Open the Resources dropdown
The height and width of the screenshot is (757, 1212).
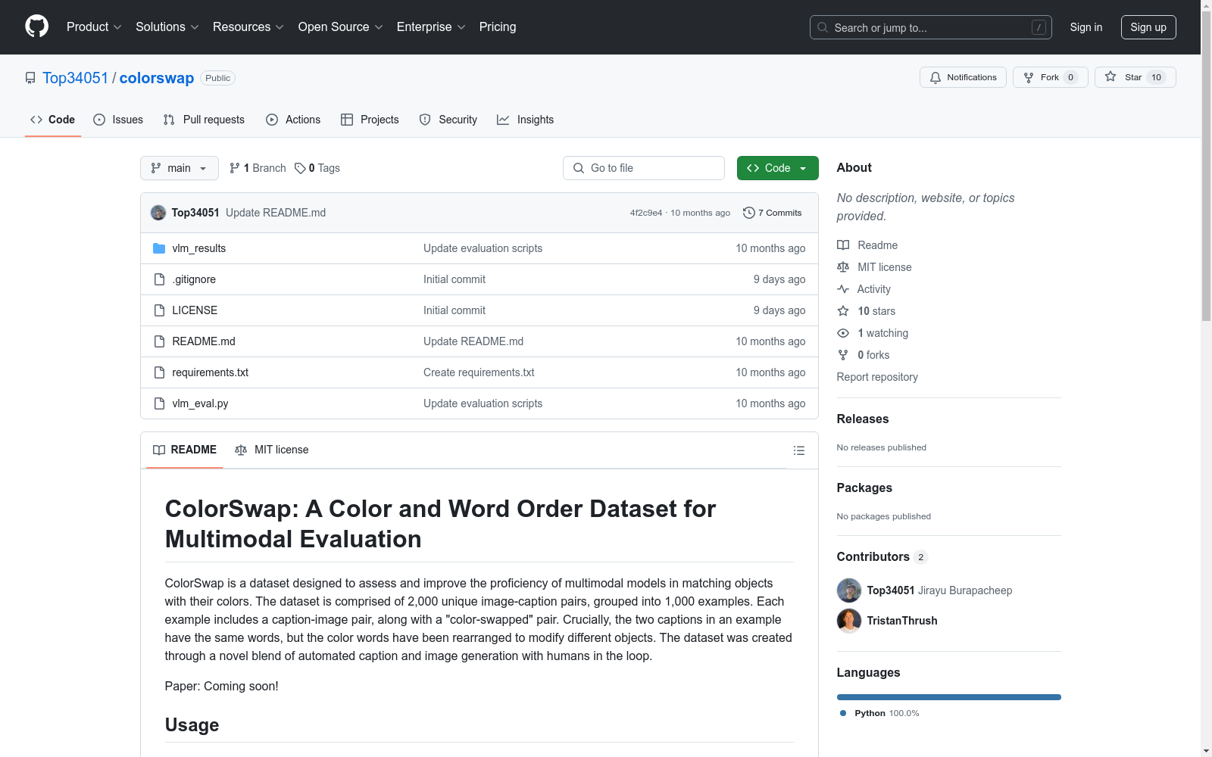point(248,27)
